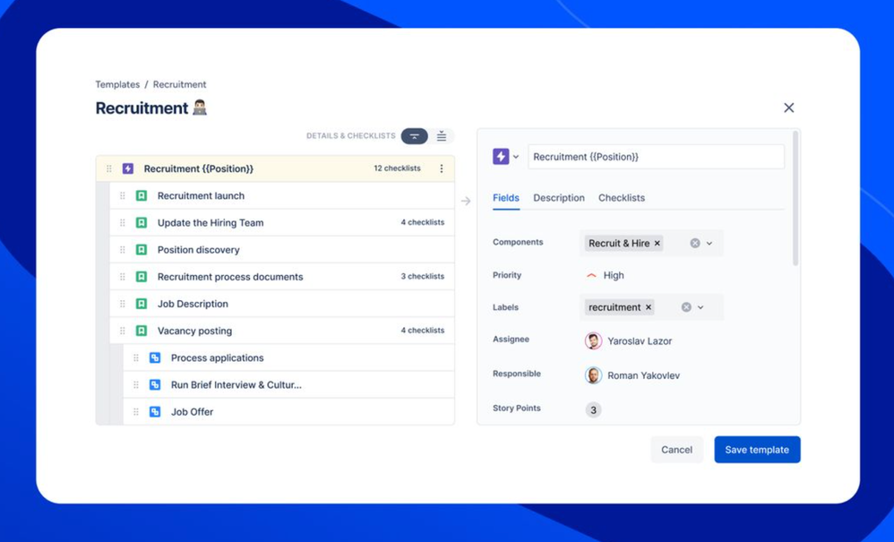894x542 pixels.
Task: Toggle the collapsed details view button
Action: [x=415, y=136]
